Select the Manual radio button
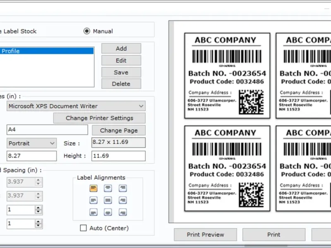The width and height of the screenshot is (331, 248). [86, 31]
